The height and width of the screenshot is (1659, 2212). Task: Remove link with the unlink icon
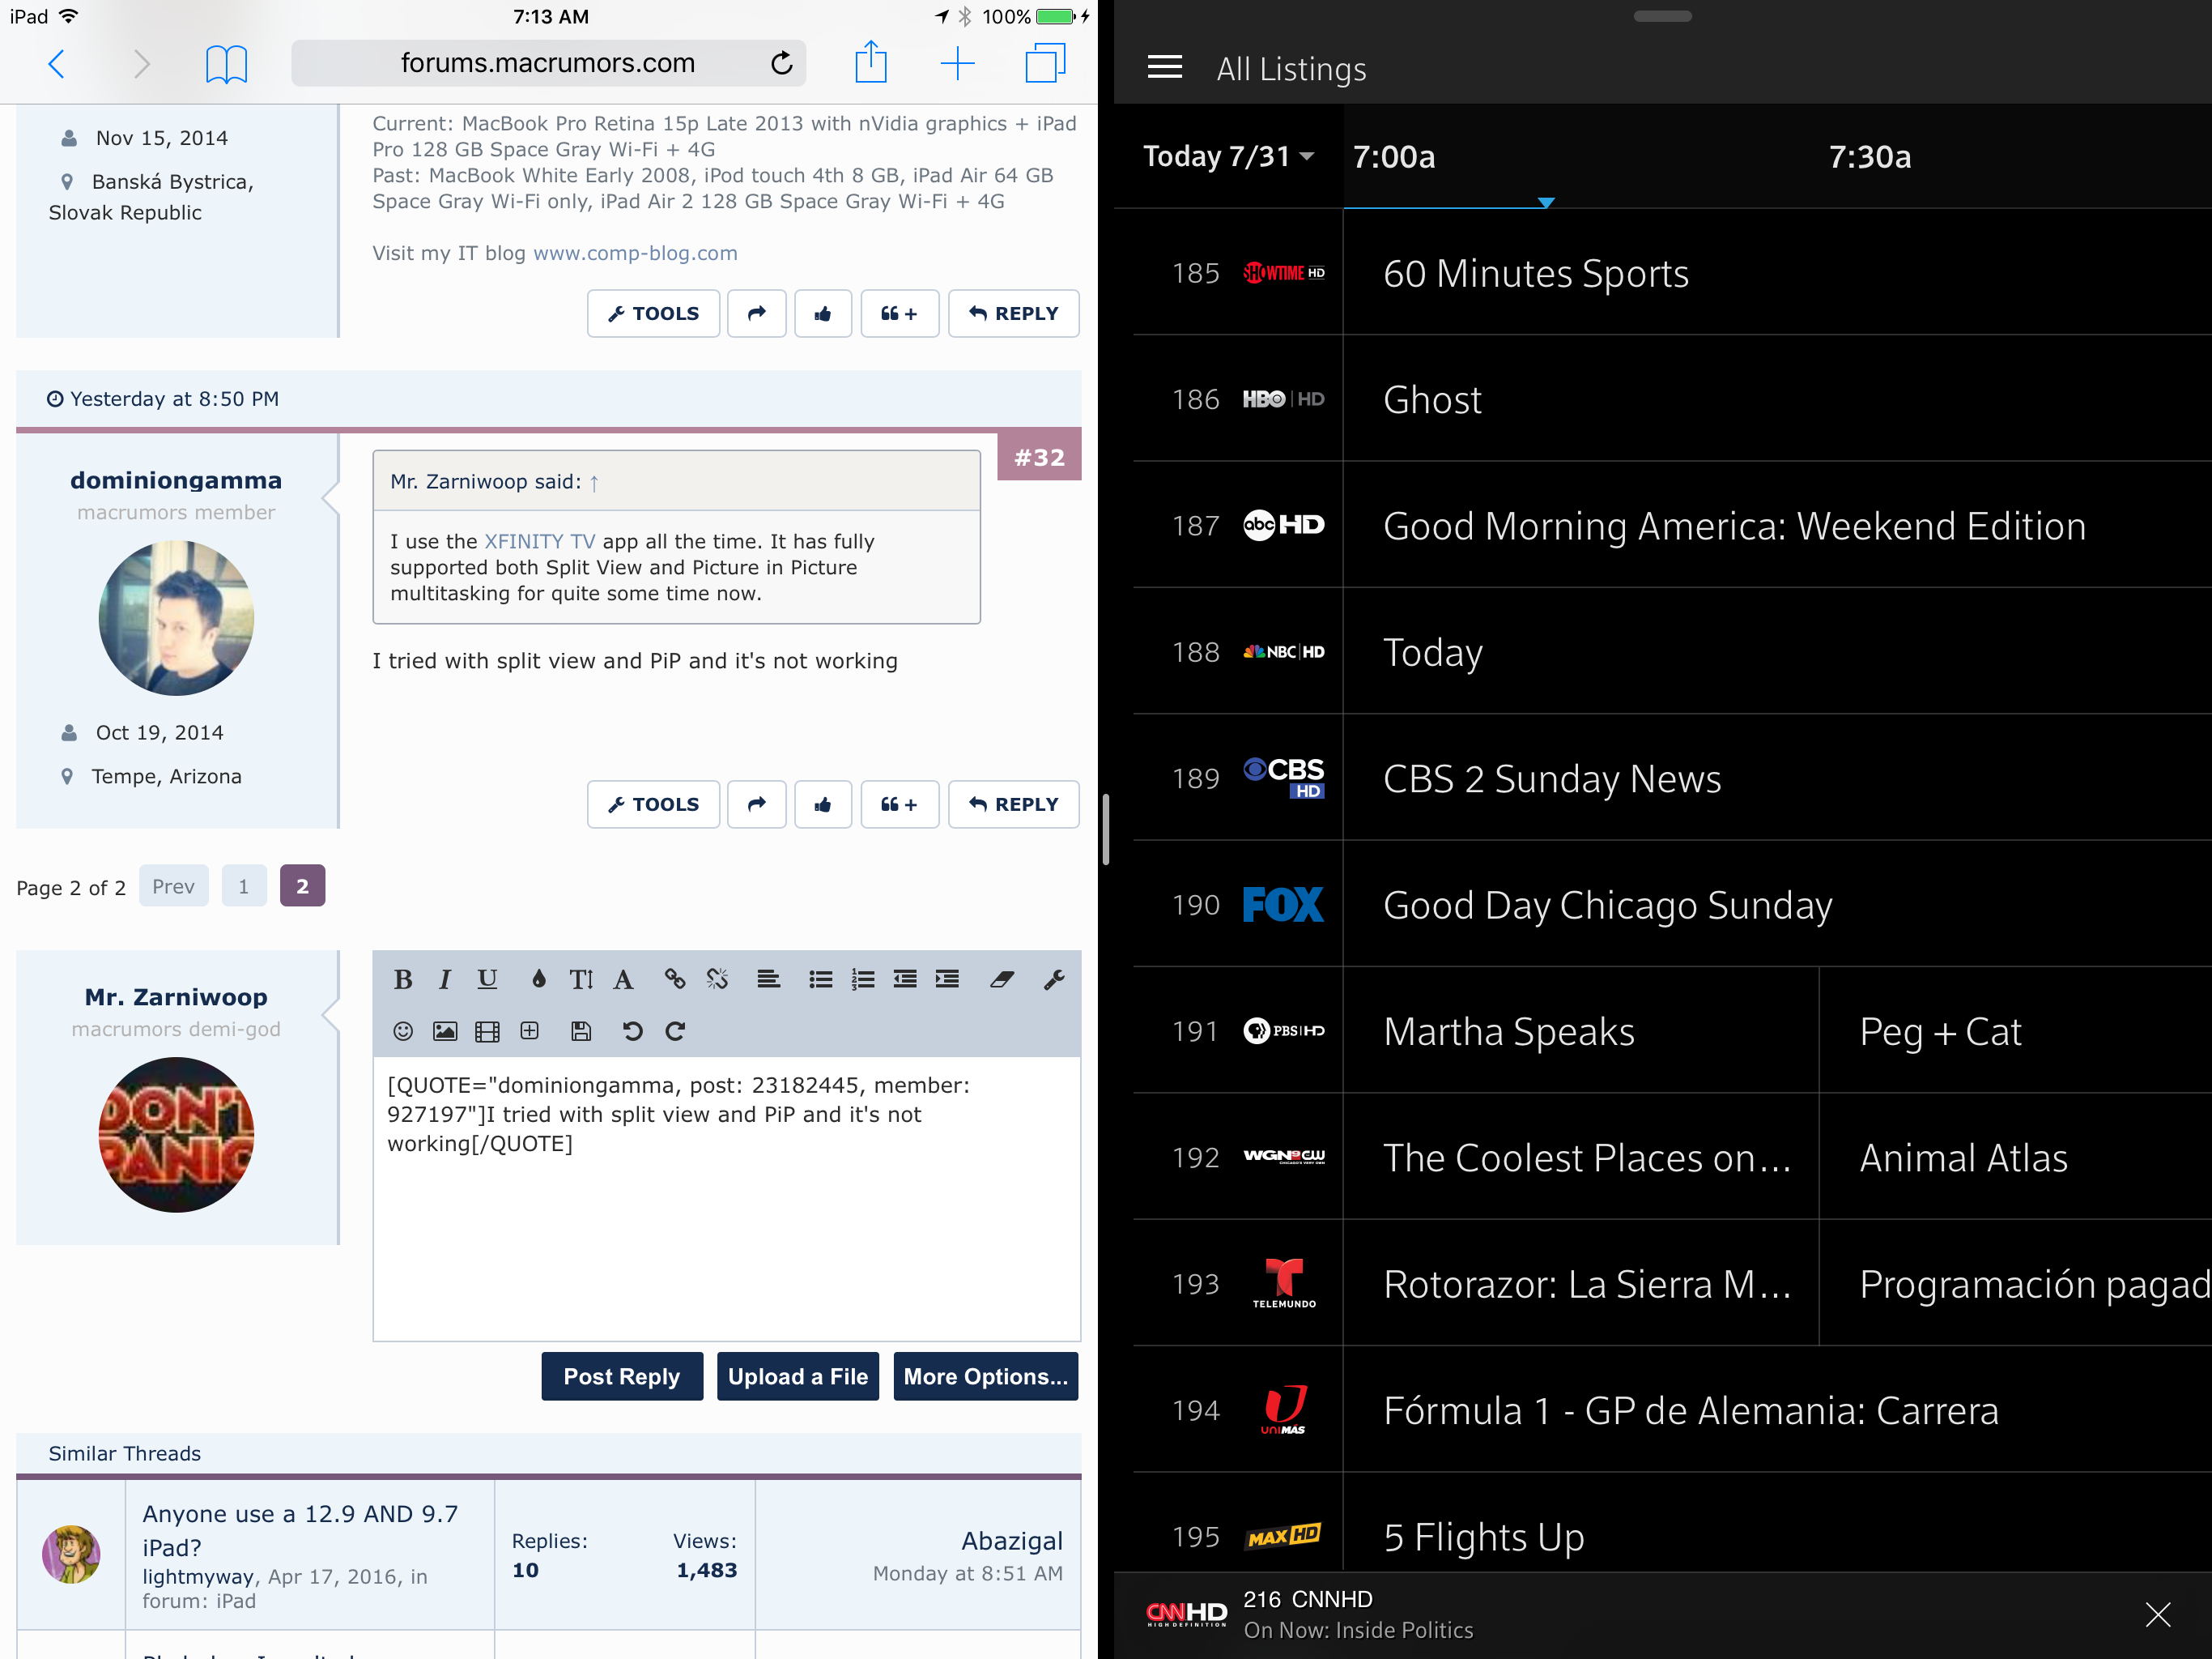point(717,979)
